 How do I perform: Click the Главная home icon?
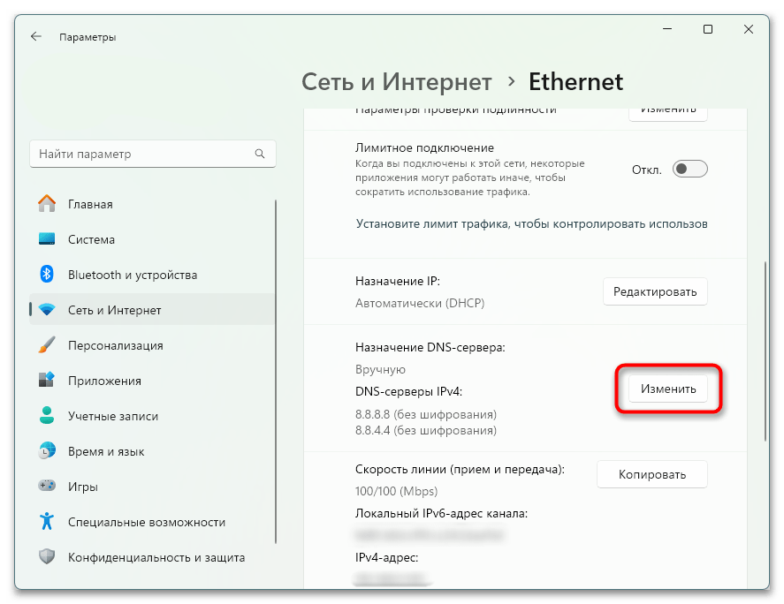pos(47,204)
